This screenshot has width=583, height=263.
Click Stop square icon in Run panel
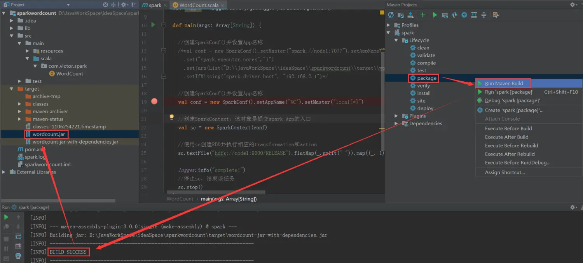[x=6, y=238]
